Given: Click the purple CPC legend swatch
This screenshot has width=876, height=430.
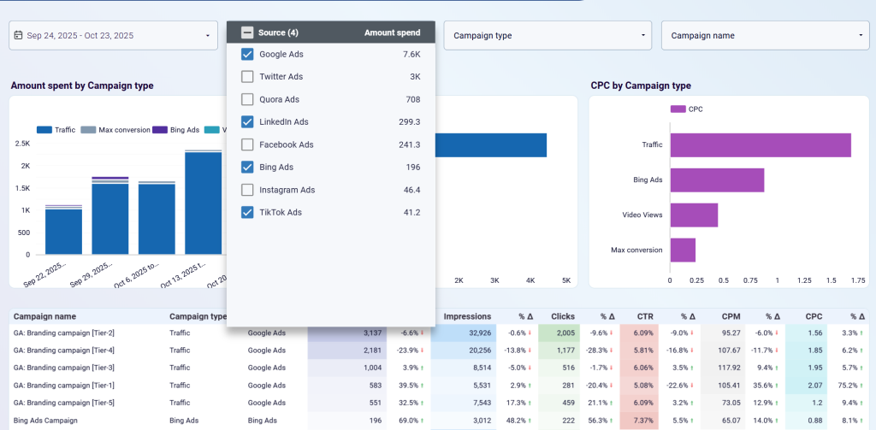Looking at the screenshot, I should tap(678, 109).
